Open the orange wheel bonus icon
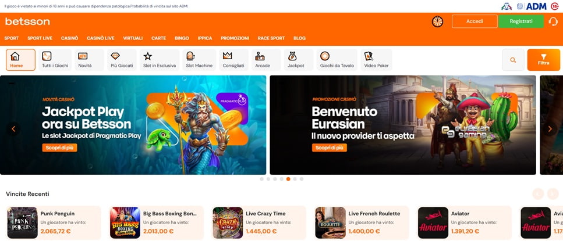Image resolution: width=563 pixels, height=241 pixels. 437,21
